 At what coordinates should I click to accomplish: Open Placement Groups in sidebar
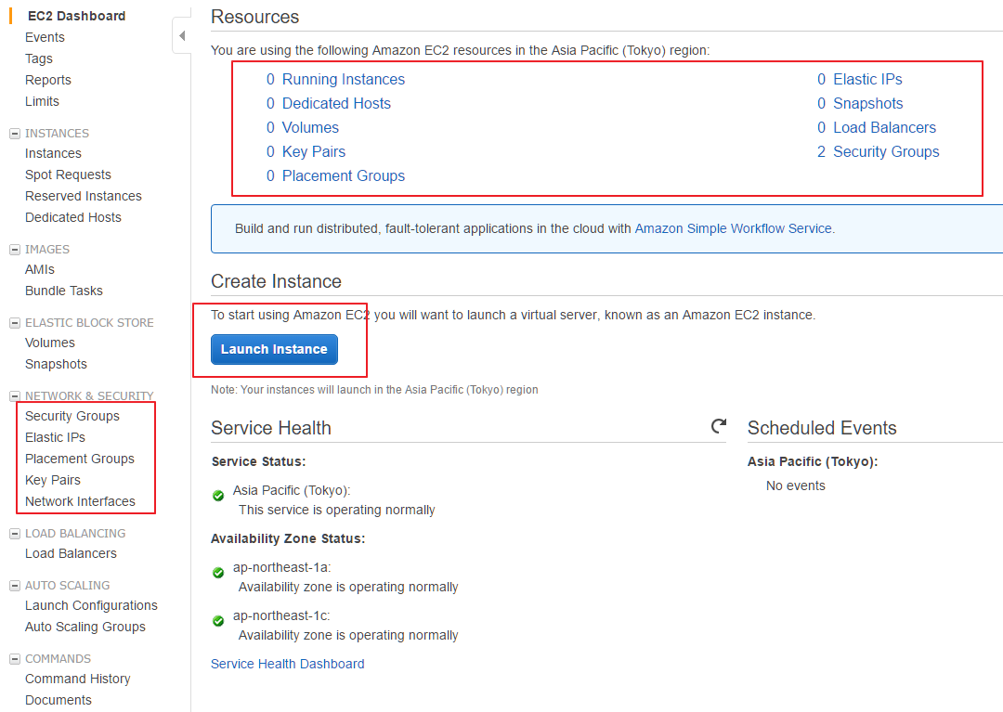[79, 459]
